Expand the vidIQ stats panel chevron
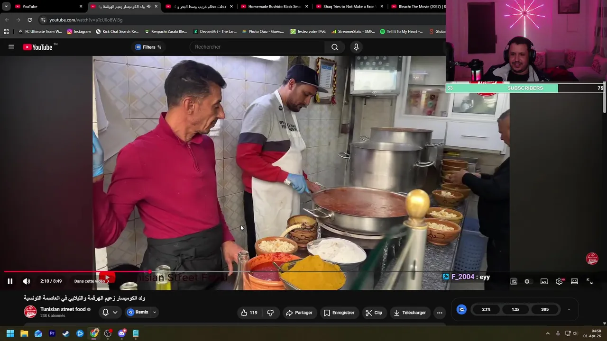The height and width of the screenshot is (341, 607). click(x=569, y=309)
